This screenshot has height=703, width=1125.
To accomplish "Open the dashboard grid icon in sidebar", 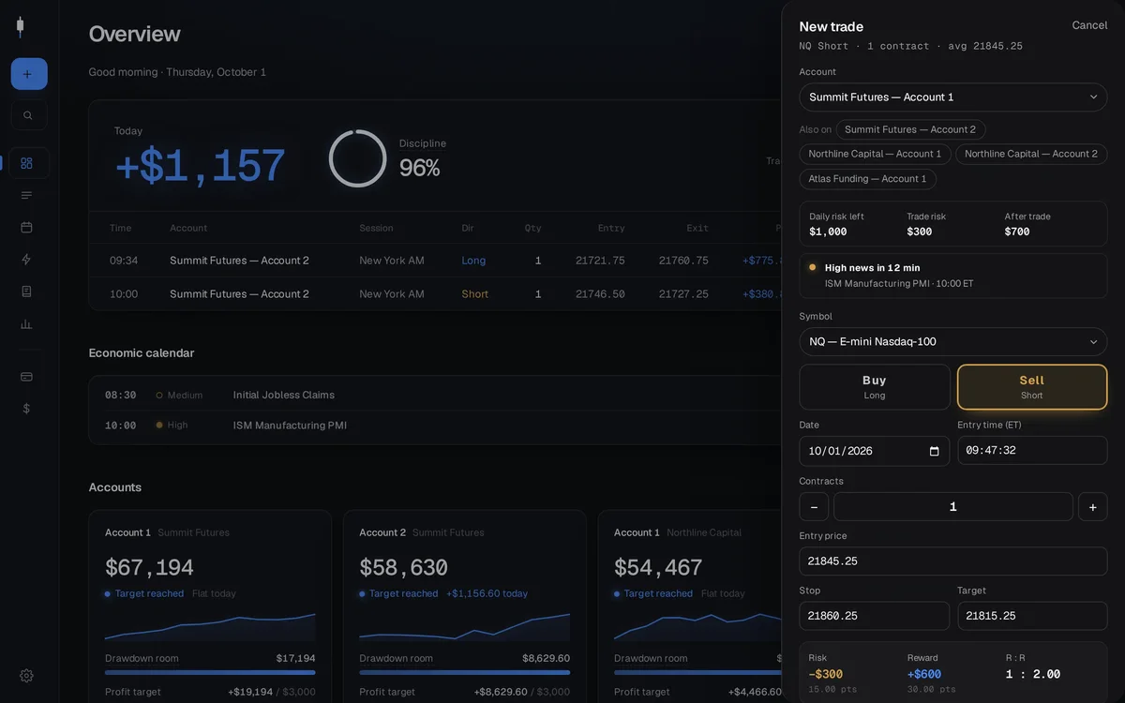I will (x=26, y=163).
